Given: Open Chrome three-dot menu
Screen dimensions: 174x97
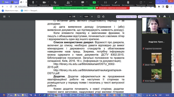Looking at the screenshot, I should pyautogui.click(x=171, y=6).
